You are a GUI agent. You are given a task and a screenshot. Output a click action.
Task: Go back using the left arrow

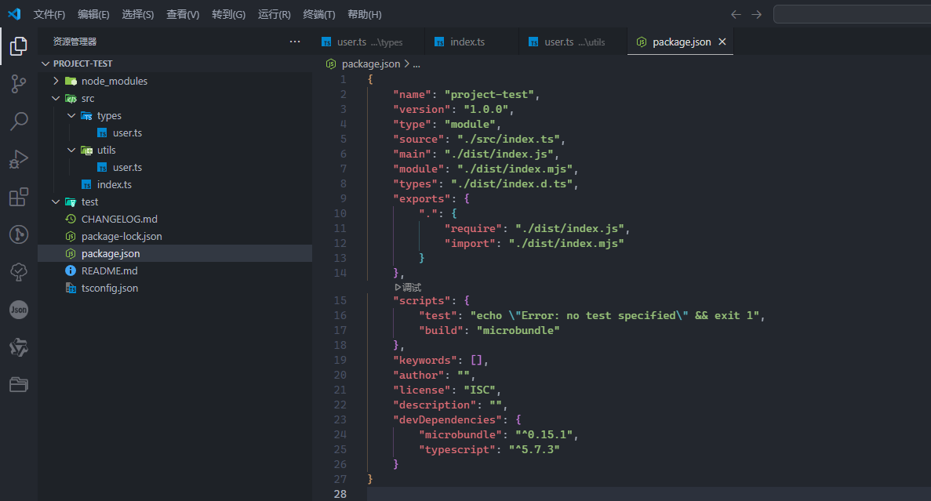click(736, 14)
